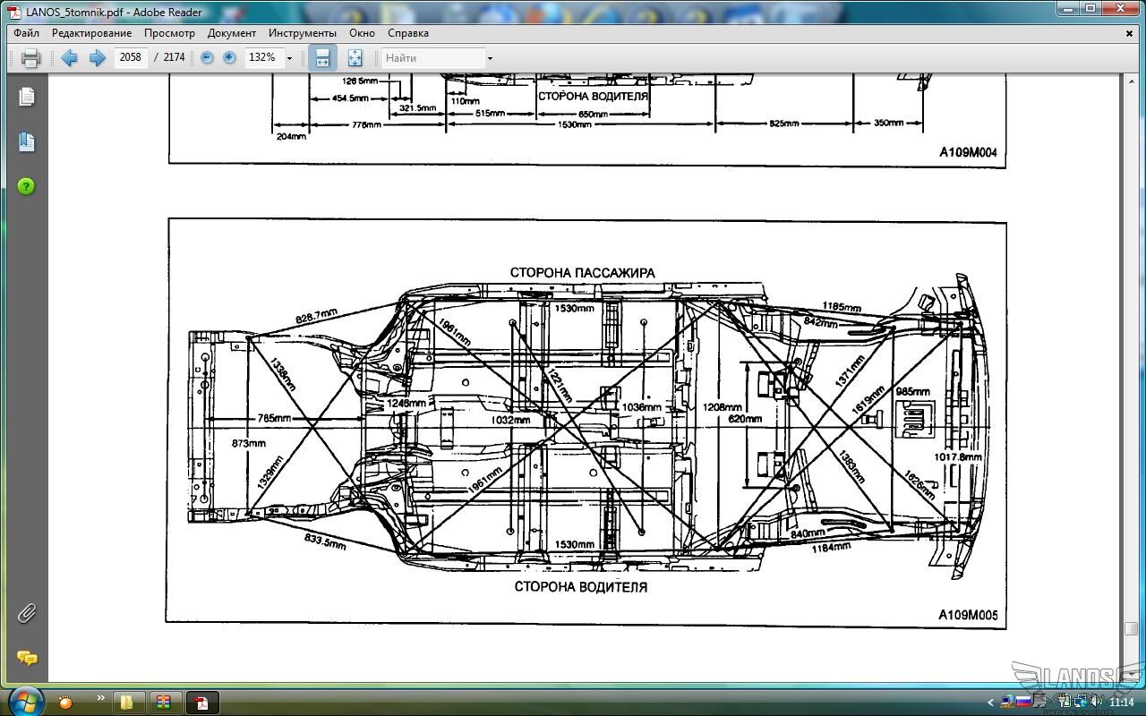Zoom in using the plus button
The width and height of the screenshot is (1146, 716).
coord(229,57)
